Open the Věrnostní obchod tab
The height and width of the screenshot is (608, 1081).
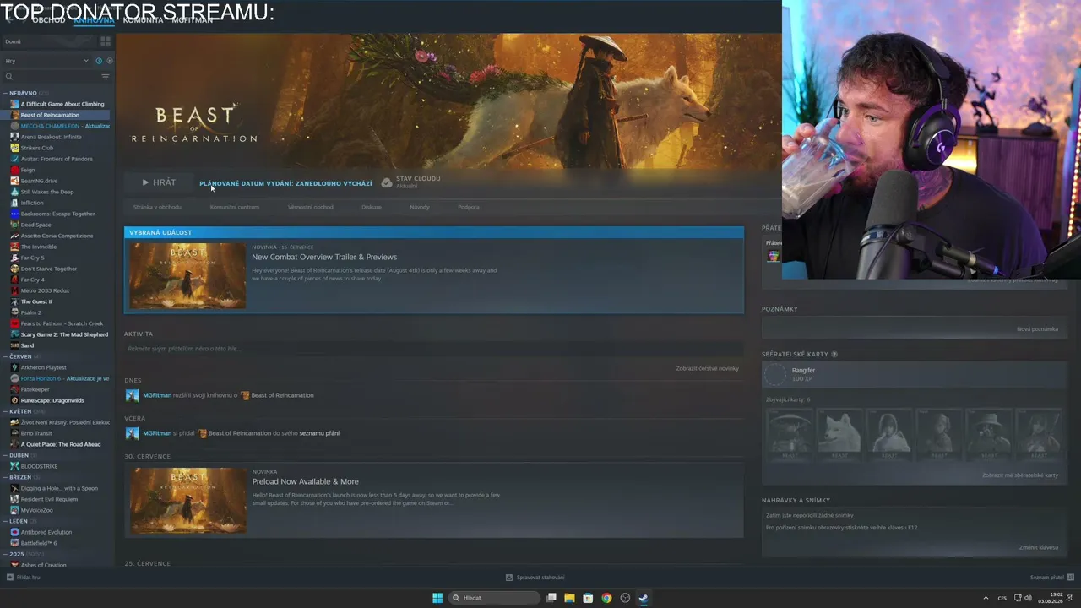pos(311,207)
